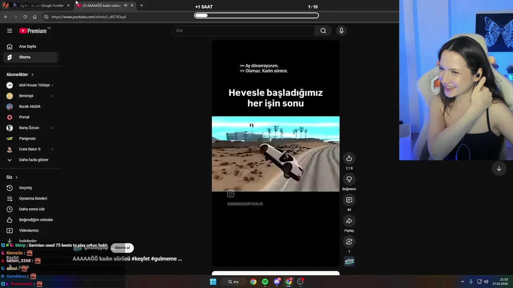Open Spotify from the taskbar

point(265,282)
